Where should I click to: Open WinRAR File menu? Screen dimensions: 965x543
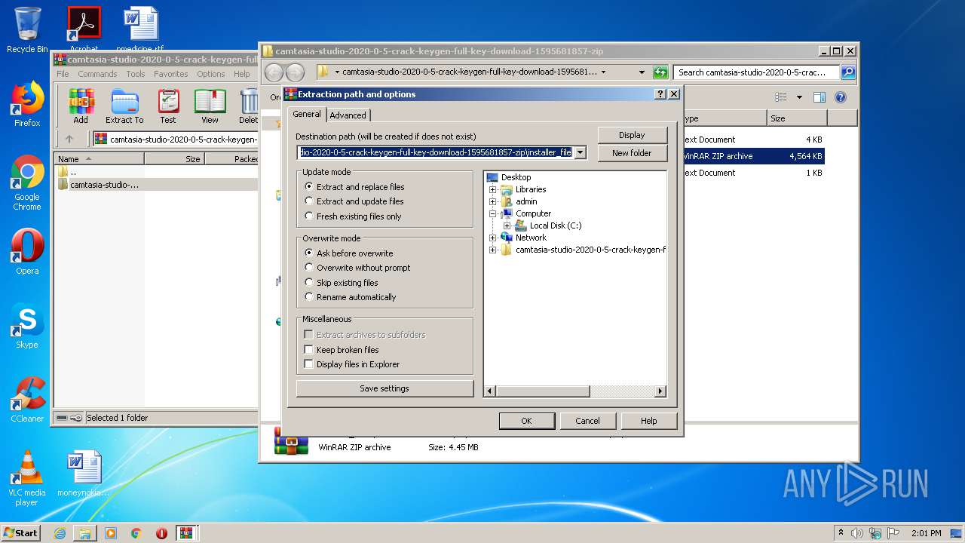tap(63, 74)
